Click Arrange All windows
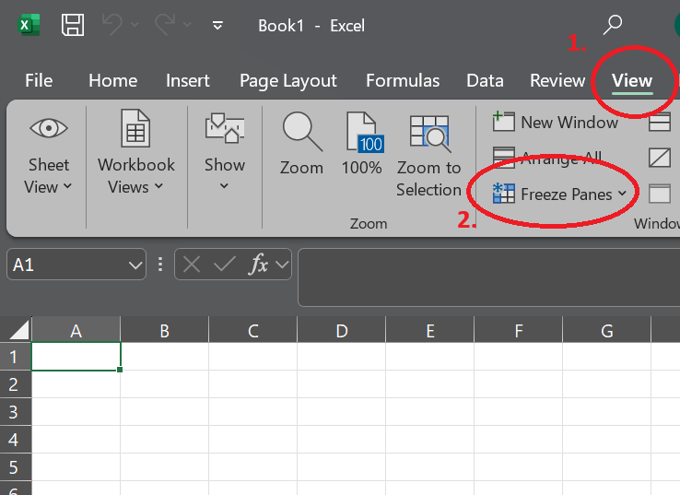 547,158
